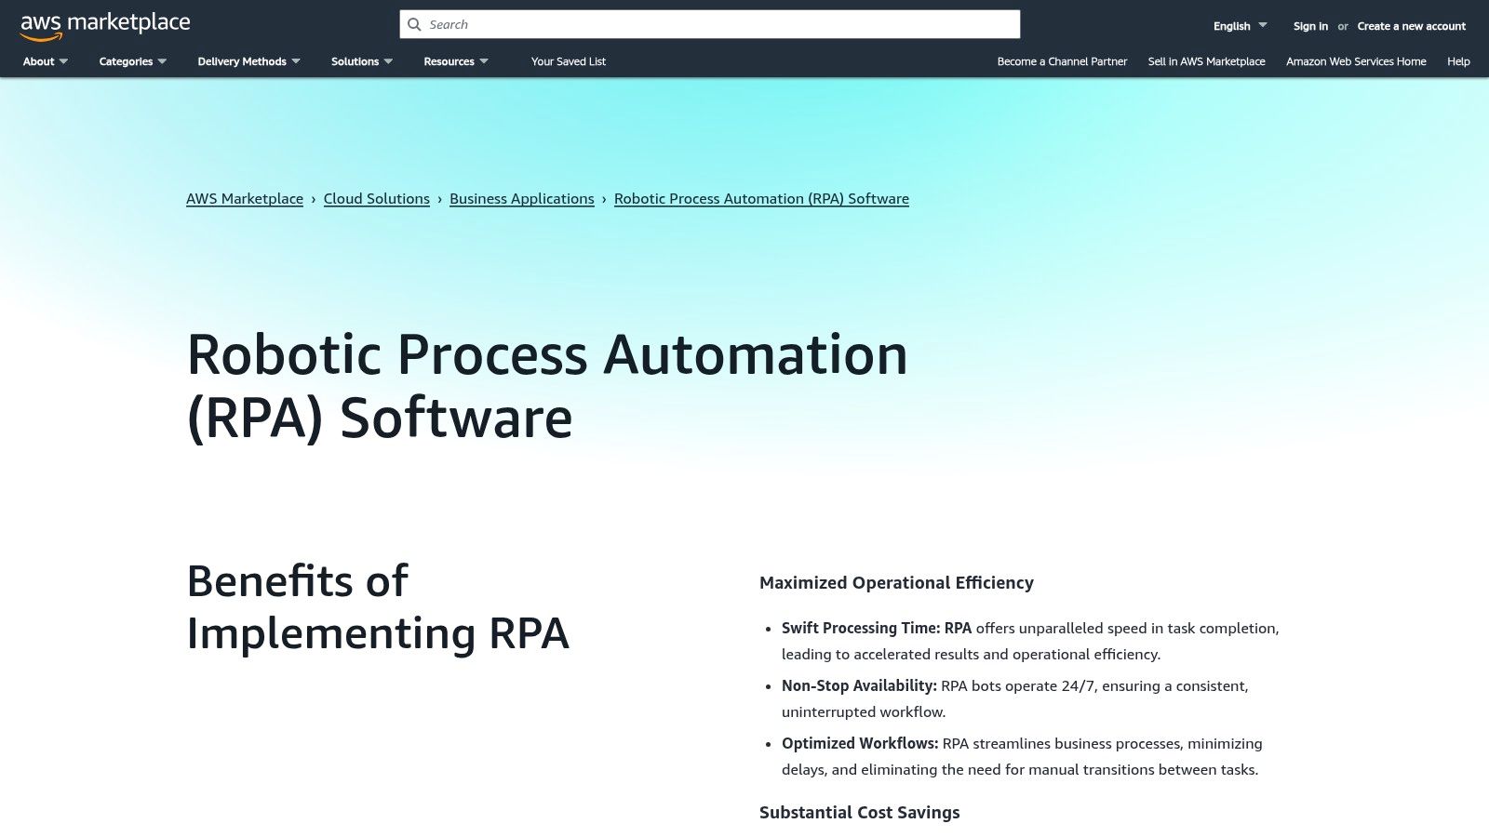Viewport: 1489px width, 837px height.
Task: Click the AWS Marketplace breadcrumb
Action: (245, 198)
